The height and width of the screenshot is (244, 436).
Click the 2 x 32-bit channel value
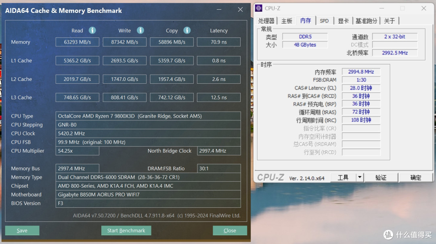[x=395, y=37]
